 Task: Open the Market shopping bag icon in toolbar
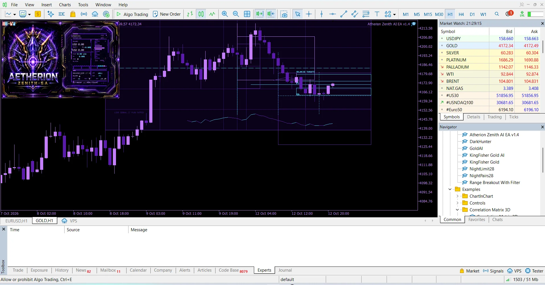coord(73,14)
